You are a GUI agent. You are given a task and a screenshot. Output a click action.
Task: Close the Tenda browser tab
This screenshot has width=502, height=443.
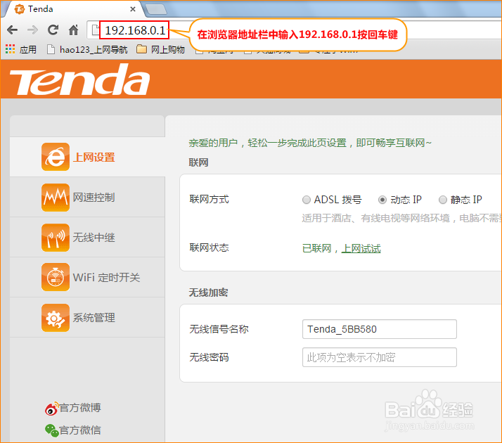pos(133,9)
